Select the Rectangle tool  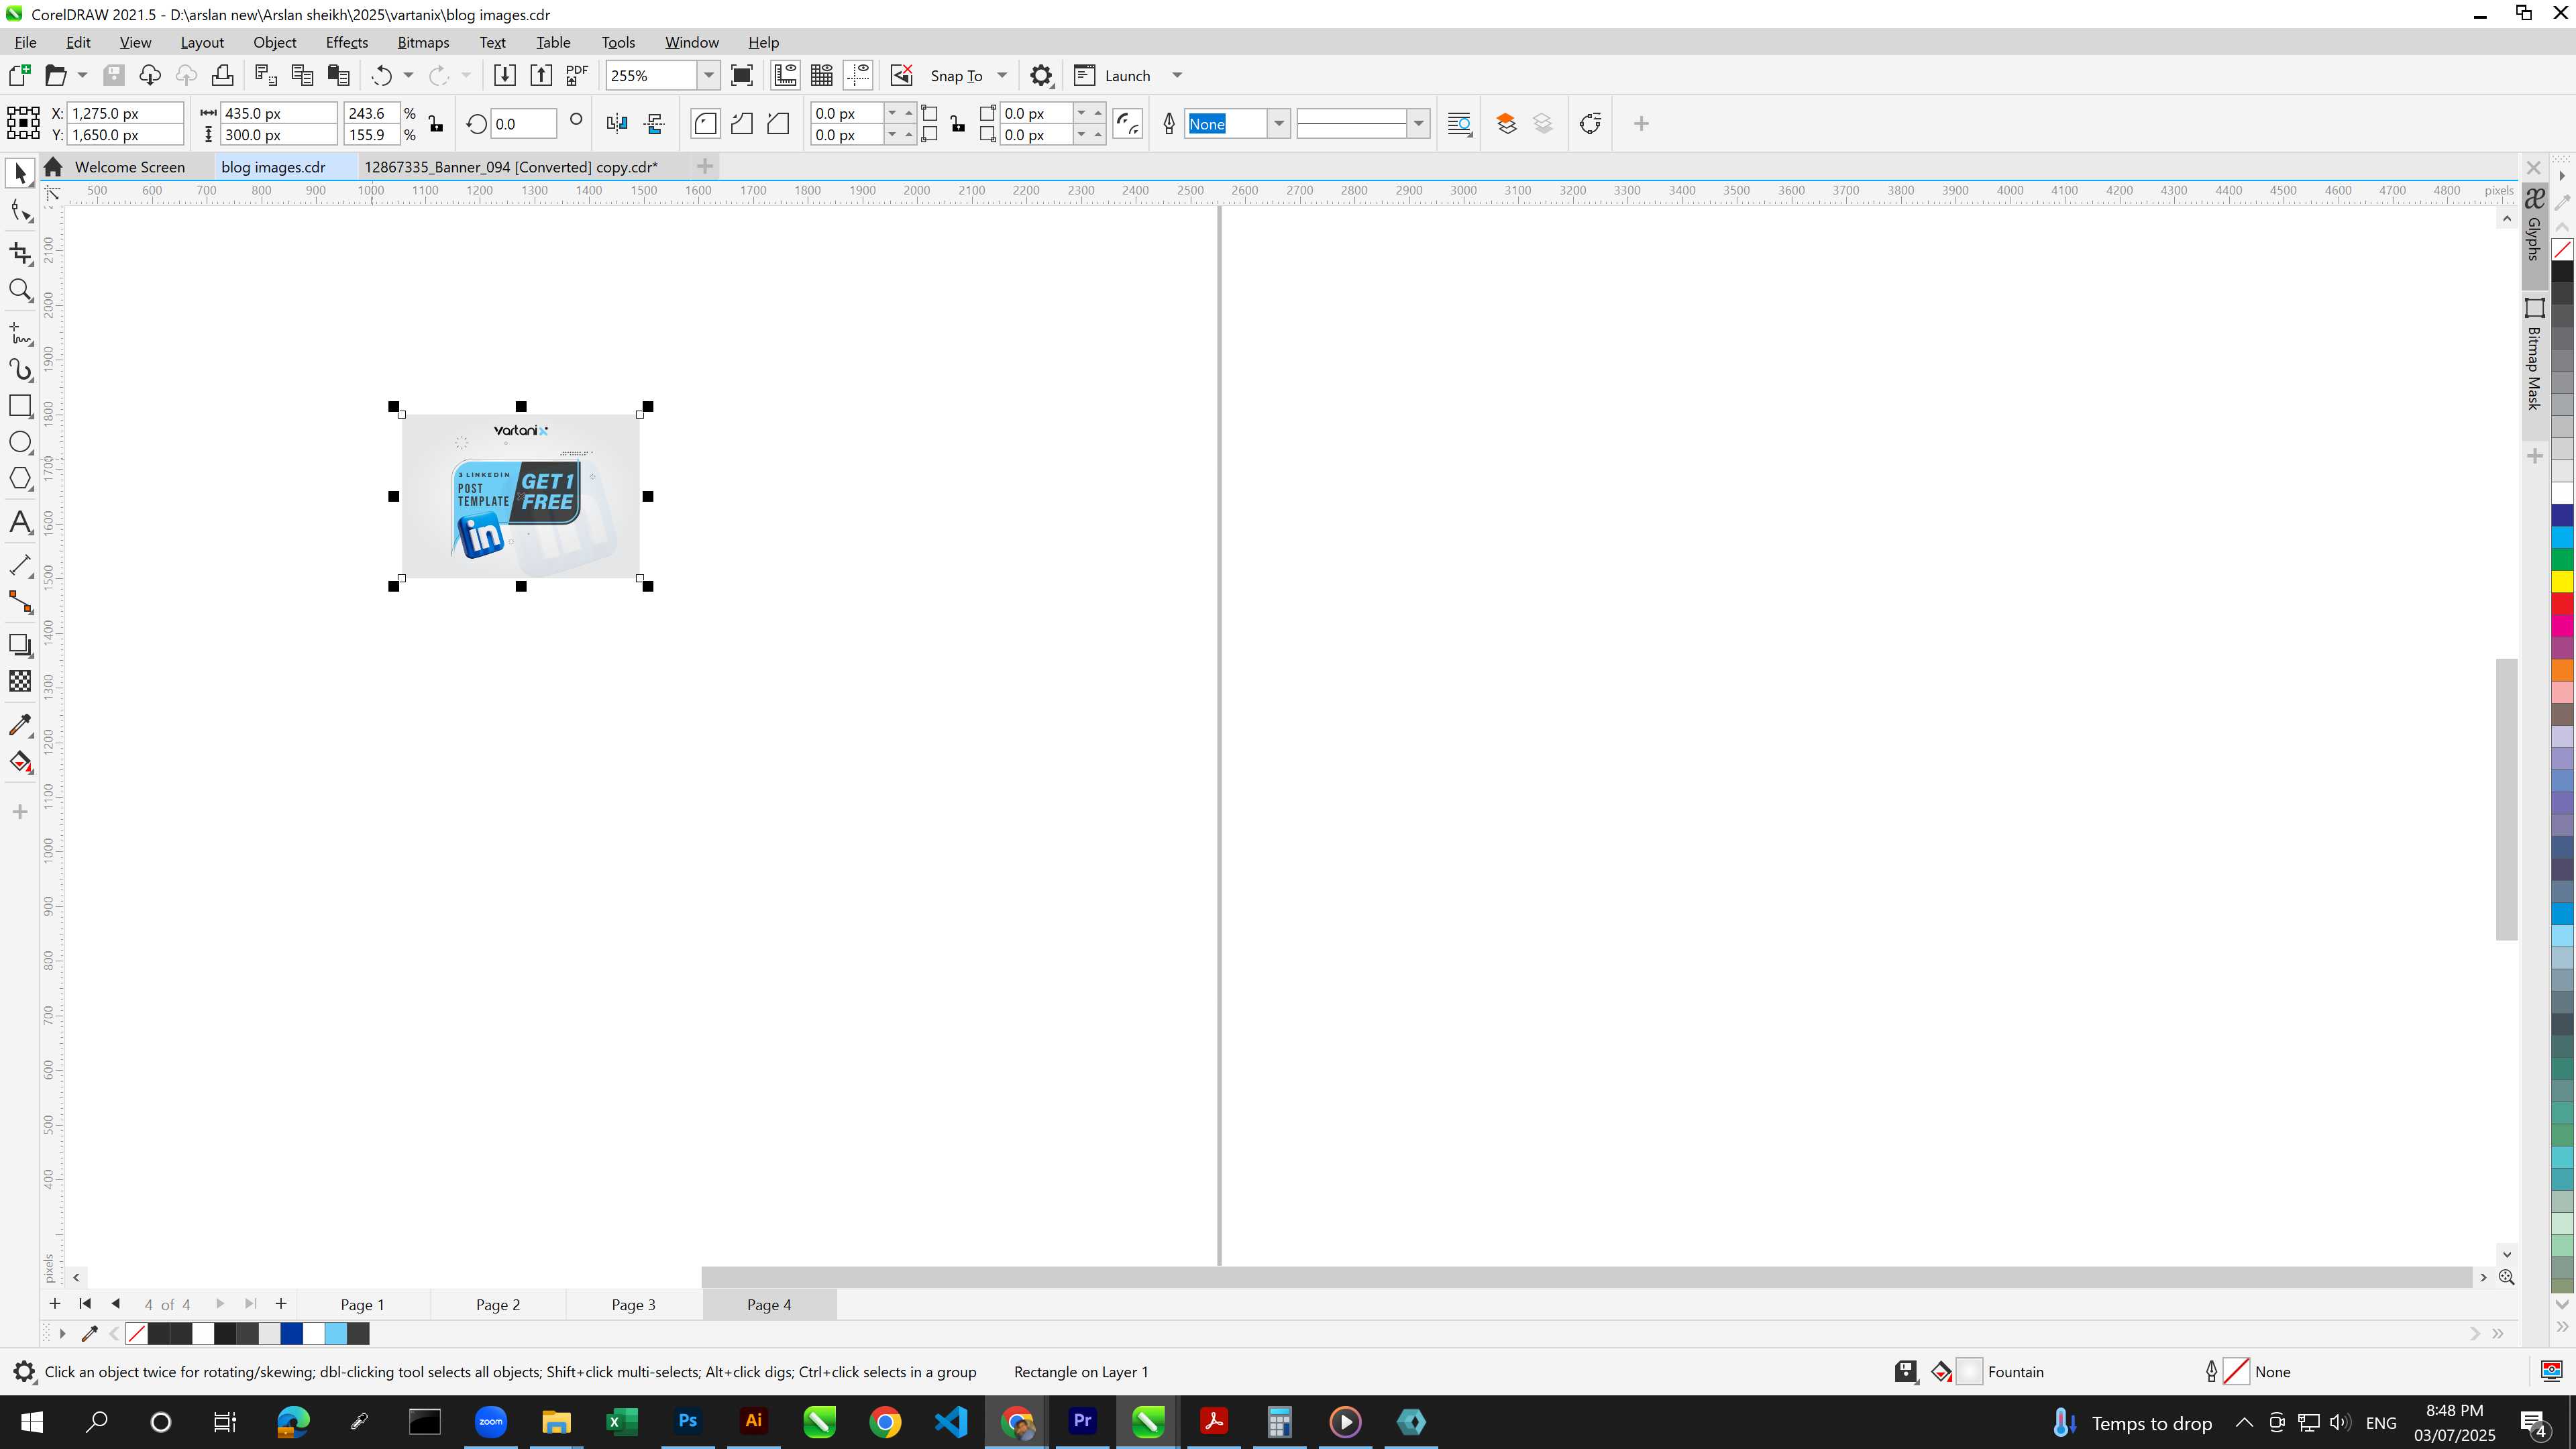click(x=20, y=406)
